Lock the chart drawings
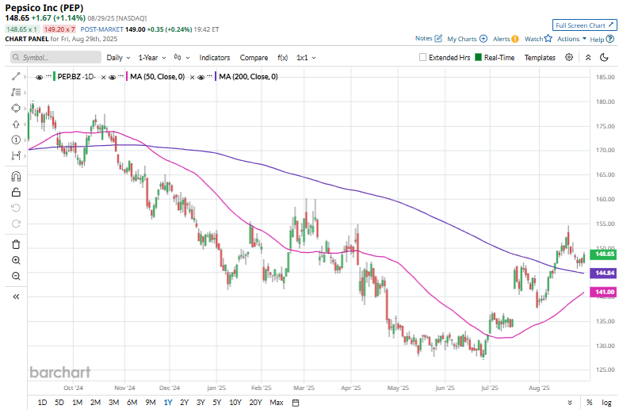 16,193
